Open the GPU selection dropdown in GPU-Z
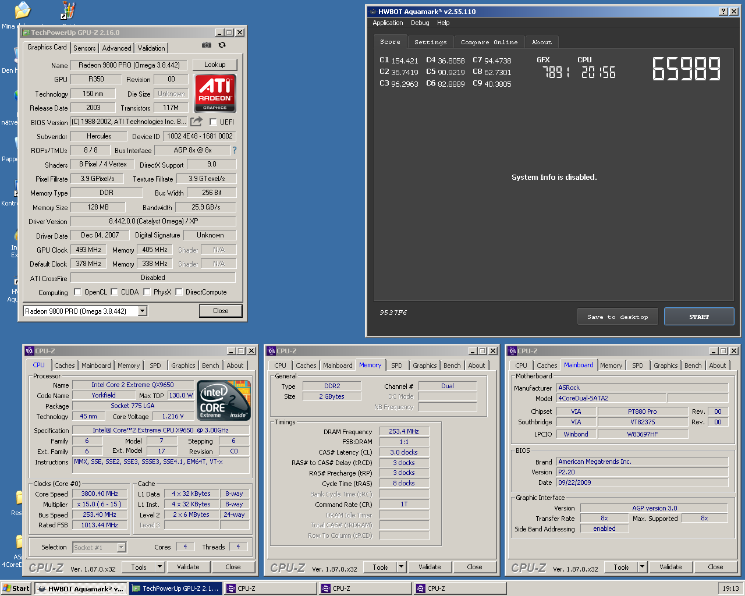745x596 pixels. [142, 311]
